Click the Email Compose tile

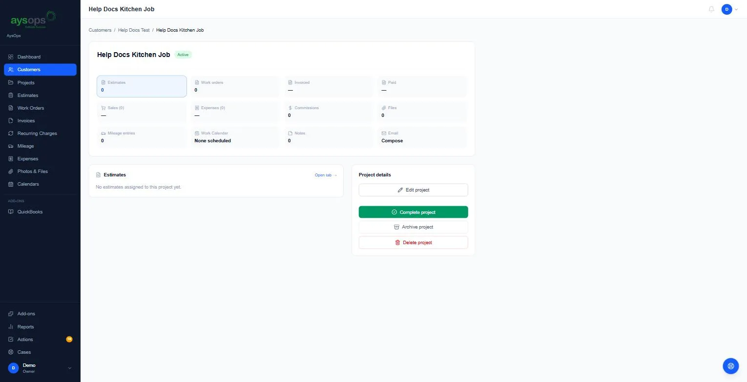(x=422, y=137)
